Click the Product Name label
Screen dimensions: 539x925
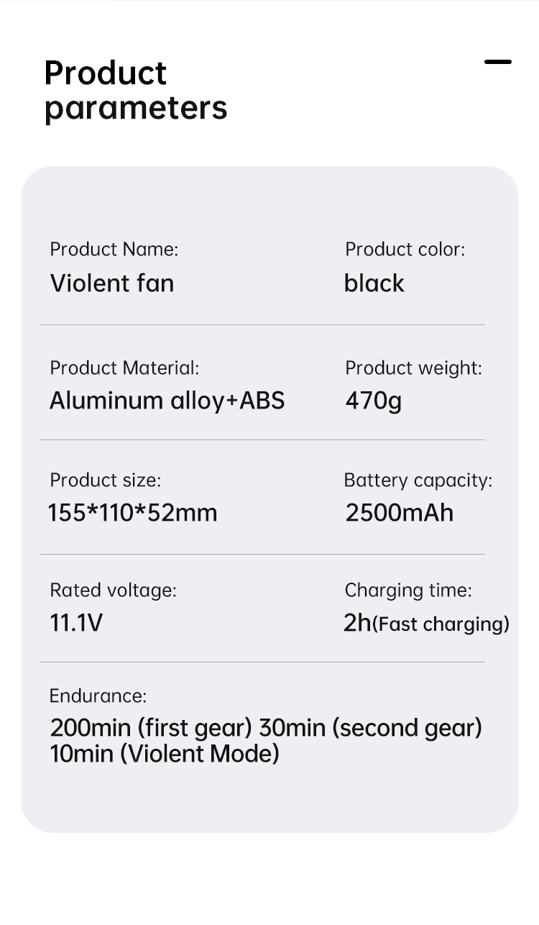pyautogui.click(x=114, y=249)
